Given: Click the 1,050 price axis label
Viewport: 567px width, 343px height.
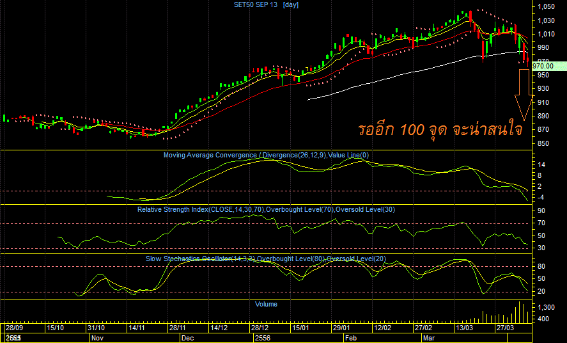Looking at the screenshot, I should [546, 7].
